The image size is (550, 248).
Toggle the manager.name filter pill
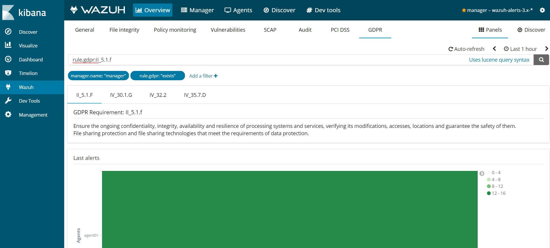(98, 76)
